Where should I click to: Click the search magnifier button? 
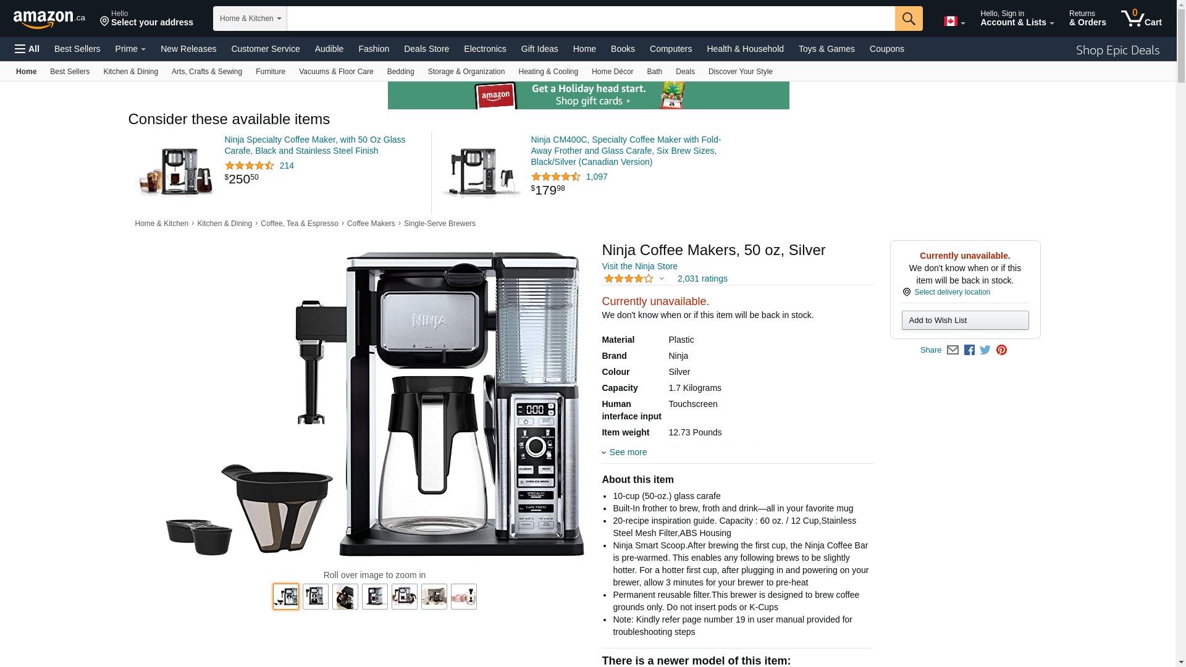click(x=909, y=19)
